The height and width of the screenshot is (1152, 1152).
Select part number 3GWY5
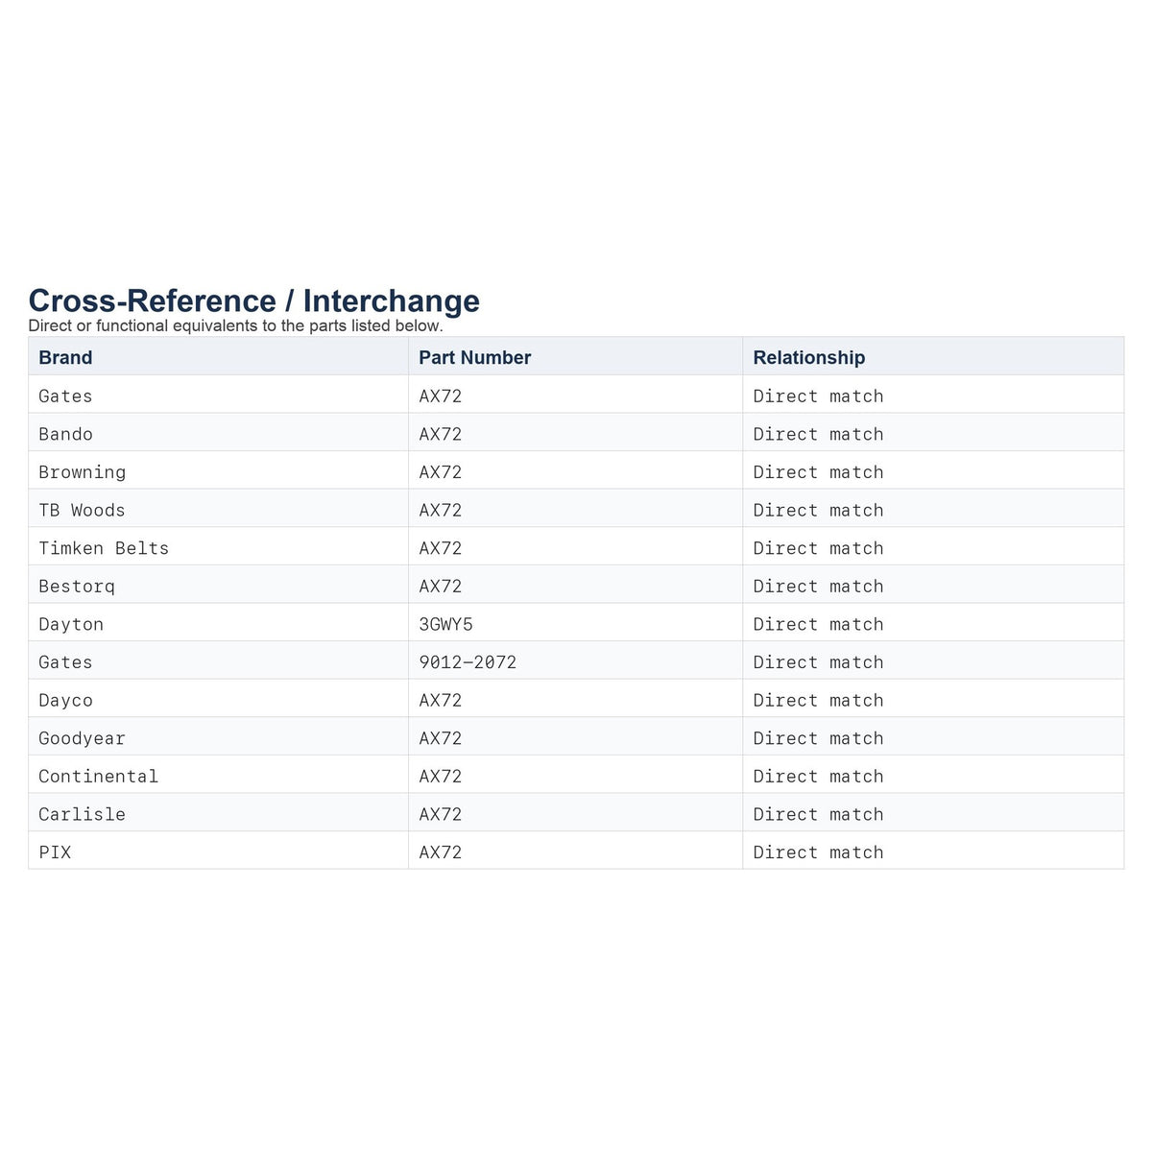point(445,624)
